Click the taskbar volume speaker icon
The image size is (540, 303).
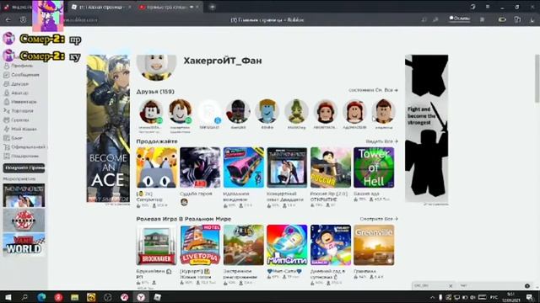coord(472,297)
